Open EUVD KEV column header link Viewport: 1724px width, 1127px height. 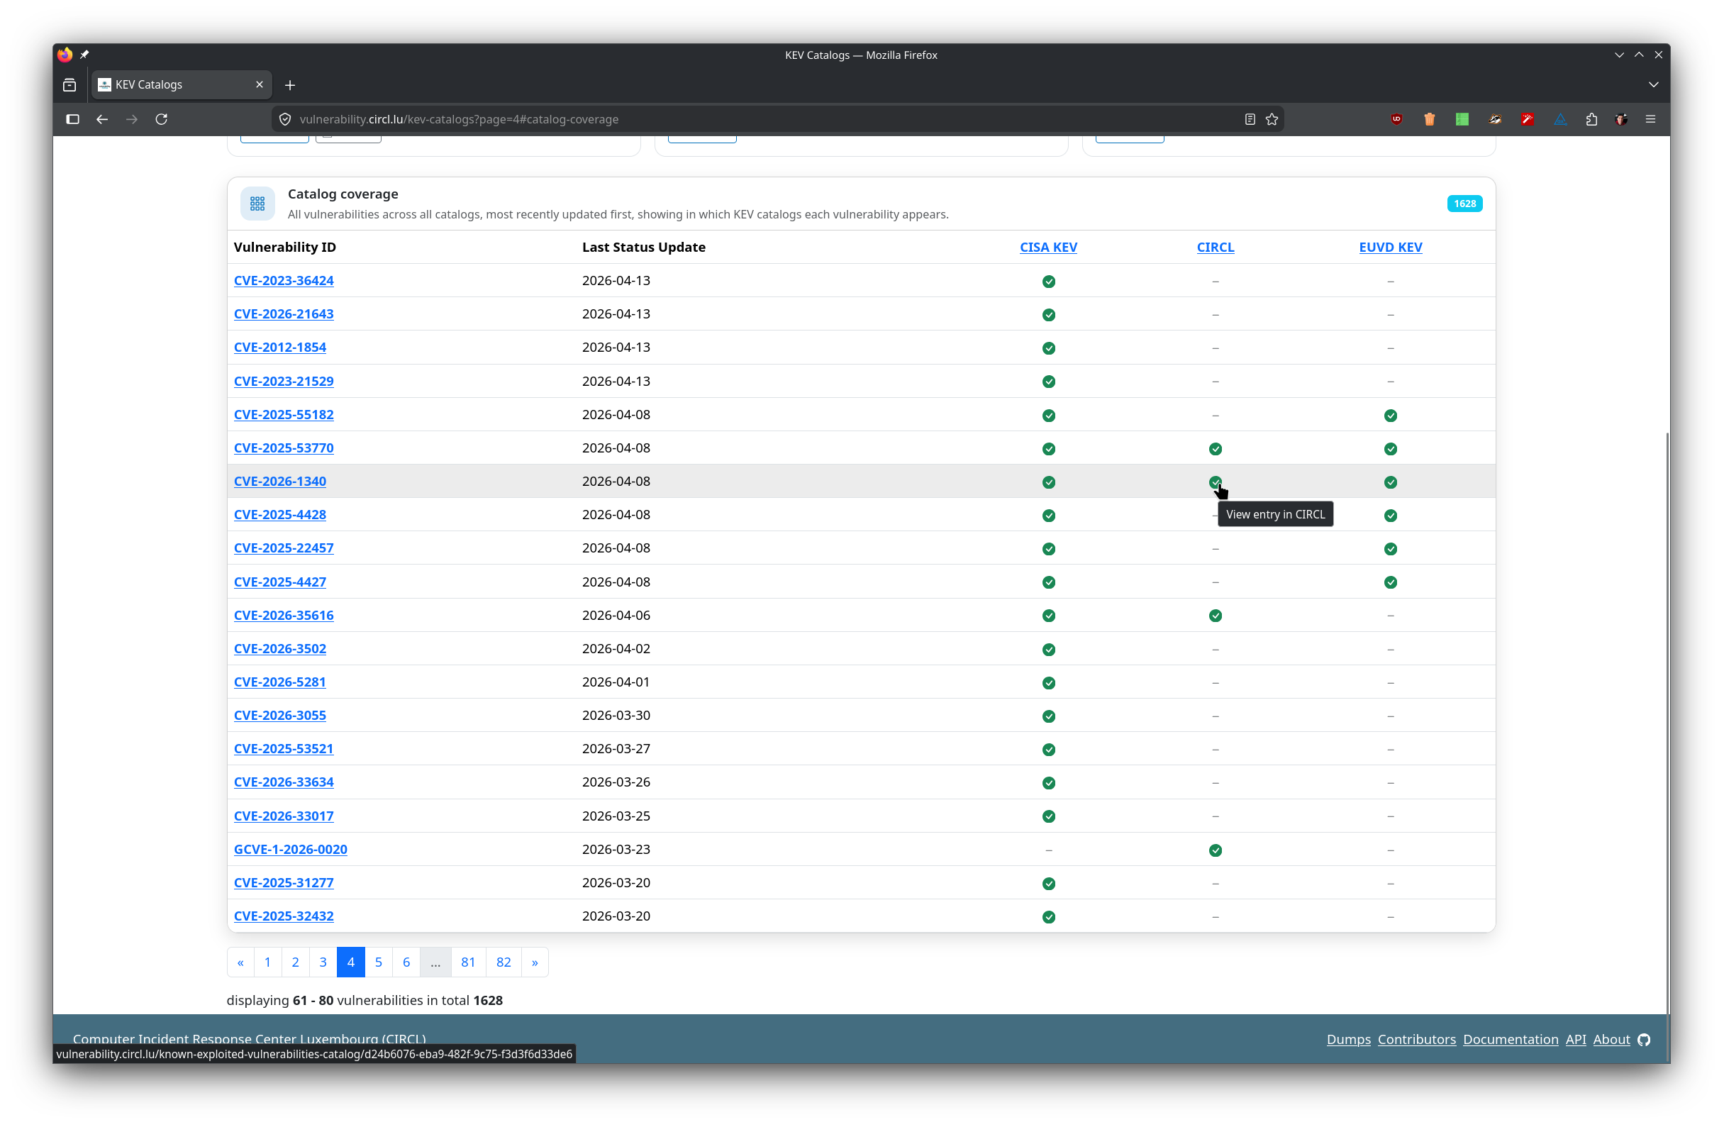tap(1390, 247)
